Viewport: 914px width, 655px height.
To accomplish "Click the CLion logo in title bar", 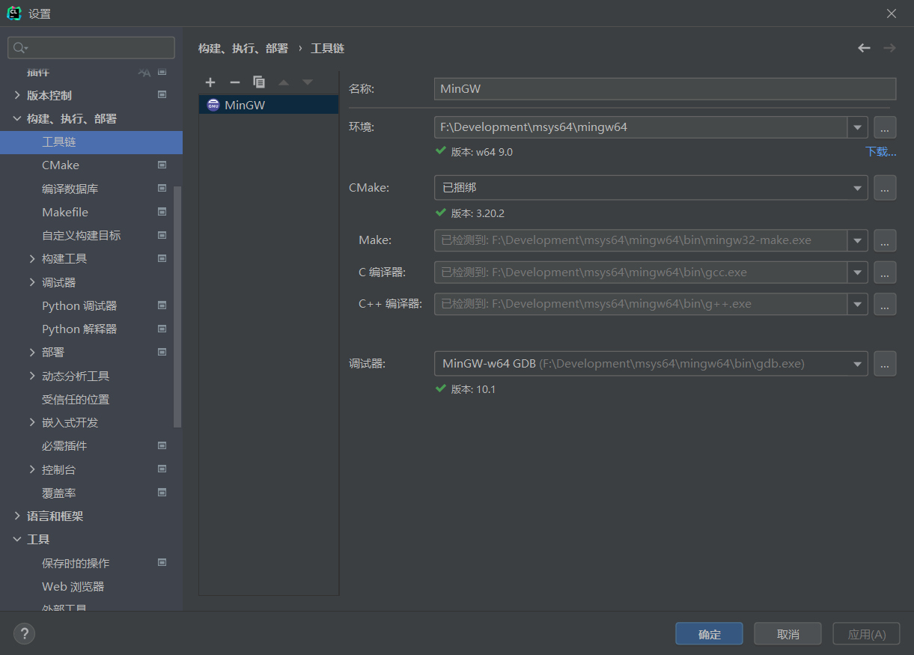I will 14,13.
